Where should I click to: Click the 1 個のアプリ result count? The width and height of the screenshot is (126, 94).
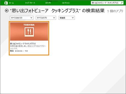click(115, 11)
